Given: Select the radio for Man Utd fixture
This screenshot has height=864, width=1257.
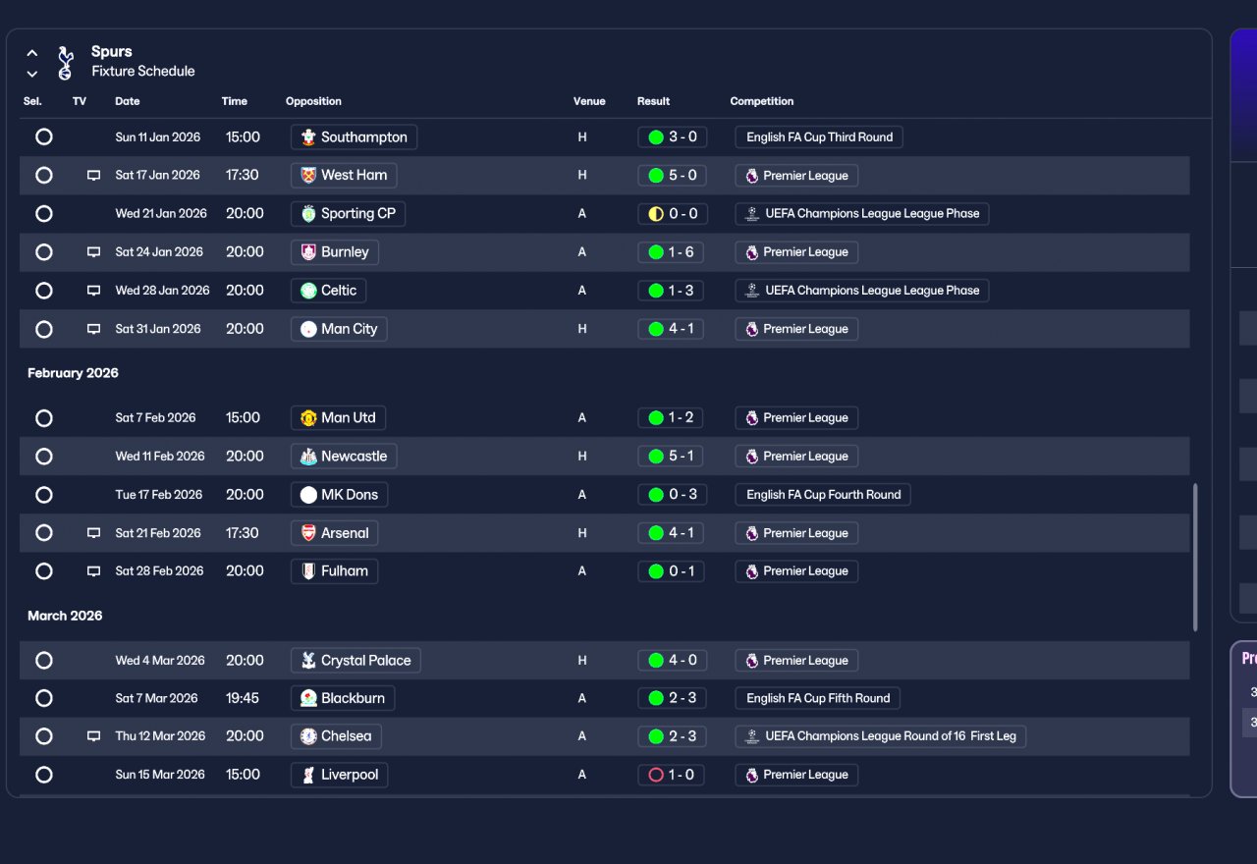Looking at the screenshot, I should (44, 418).
